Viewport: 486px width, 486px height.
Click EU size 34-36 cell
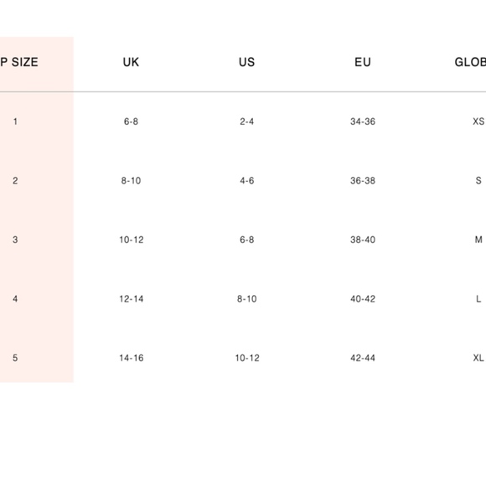[363, 121]
